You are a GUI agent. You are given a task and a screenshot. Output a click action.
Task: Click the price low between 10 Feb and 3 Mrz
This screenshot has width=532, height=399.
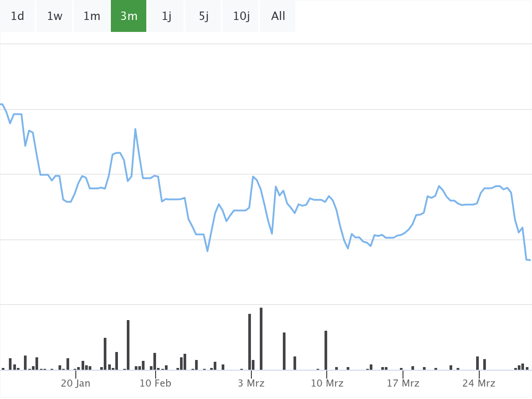pyautogui.click(x=207, y=251)
